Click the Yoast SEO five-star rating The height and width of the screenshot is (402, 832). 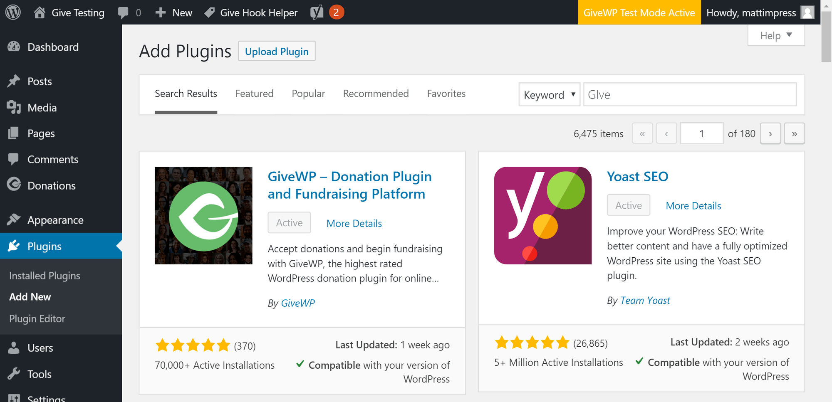(x=532, y=343)
